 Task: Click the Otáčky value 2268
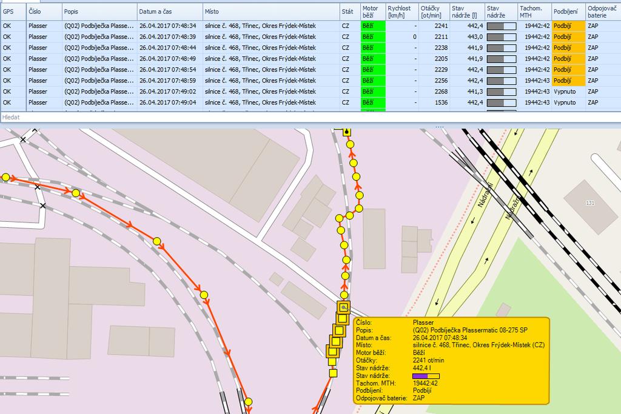pyautogui.click(x=441, y=92)
